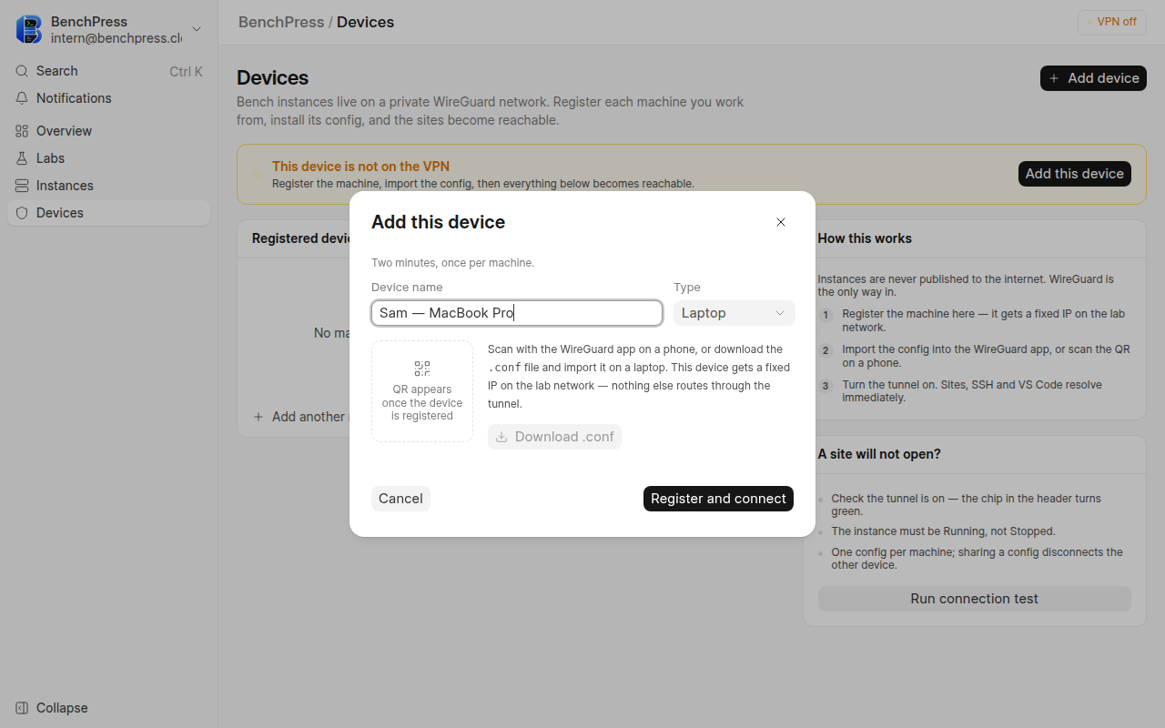Select Devices in the sidebar
1165x728 pixels.
[109, 213]
